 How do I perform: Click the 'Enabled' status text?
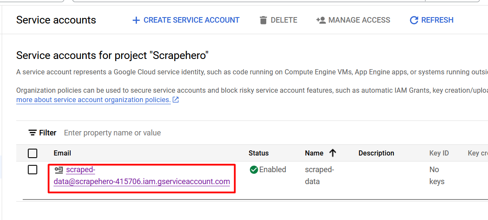click(x=273, y=170)
